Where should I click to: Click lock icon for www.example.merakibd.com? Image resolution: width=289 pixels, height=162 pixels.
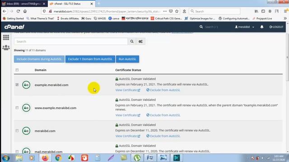pyautogui.click(x=26, y=108)
